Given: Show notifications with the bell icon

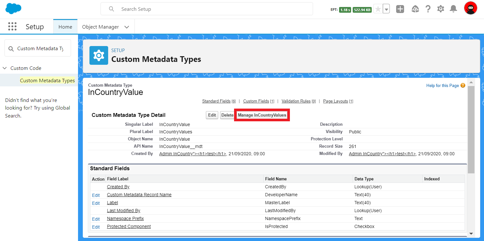Looking at the screenshot, I should click(453, 9).
